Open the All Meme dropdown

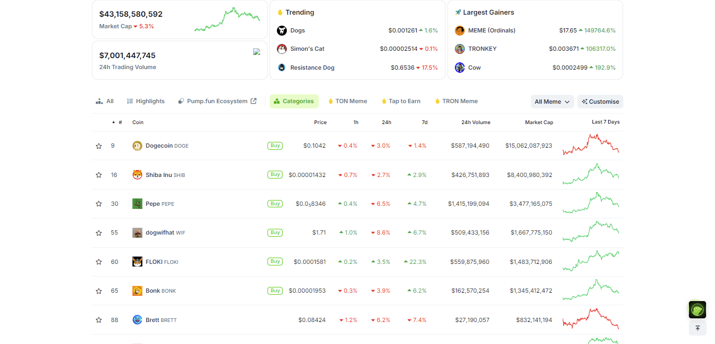point(552,102)
